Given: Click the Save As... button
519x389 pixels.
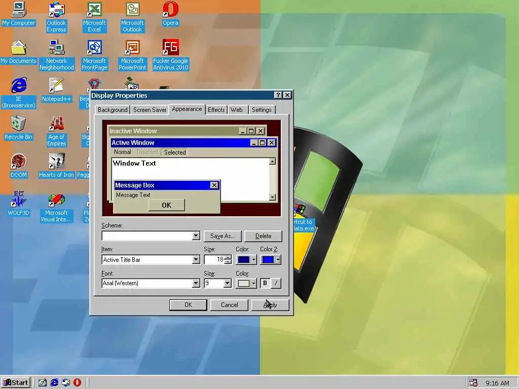Looking at the screenshot, I should tap(223, 236).
